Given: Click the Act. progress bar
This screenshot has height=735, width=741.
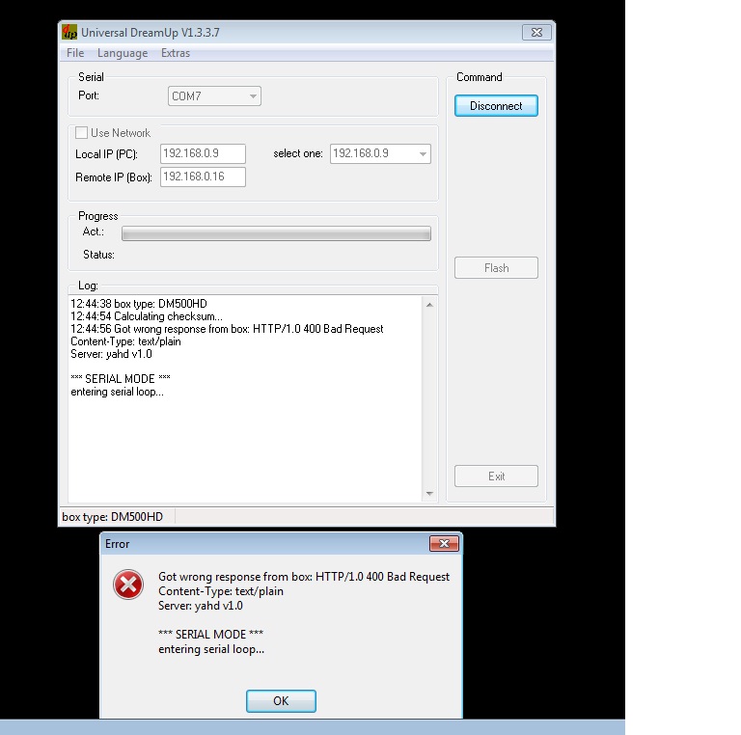Looking at the screenshot, I should (276, 233).
